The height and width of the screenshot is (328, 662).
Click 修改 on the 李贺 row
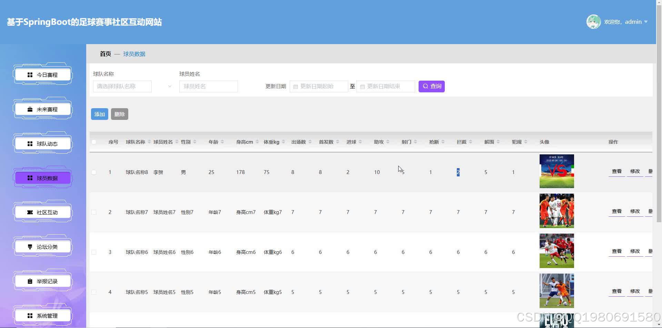634,171
